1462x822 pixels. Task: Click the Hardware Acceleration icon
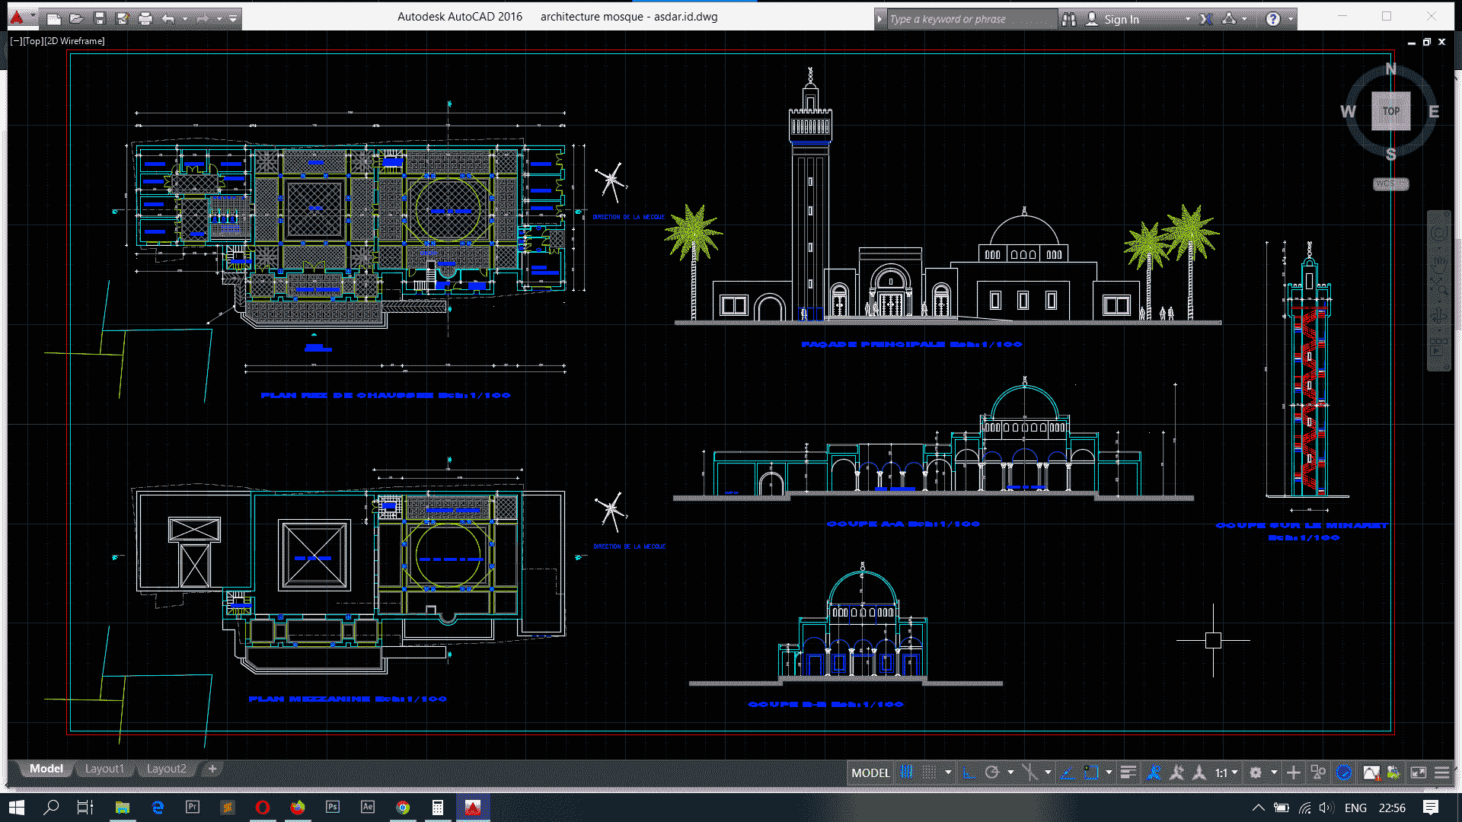1344,773
